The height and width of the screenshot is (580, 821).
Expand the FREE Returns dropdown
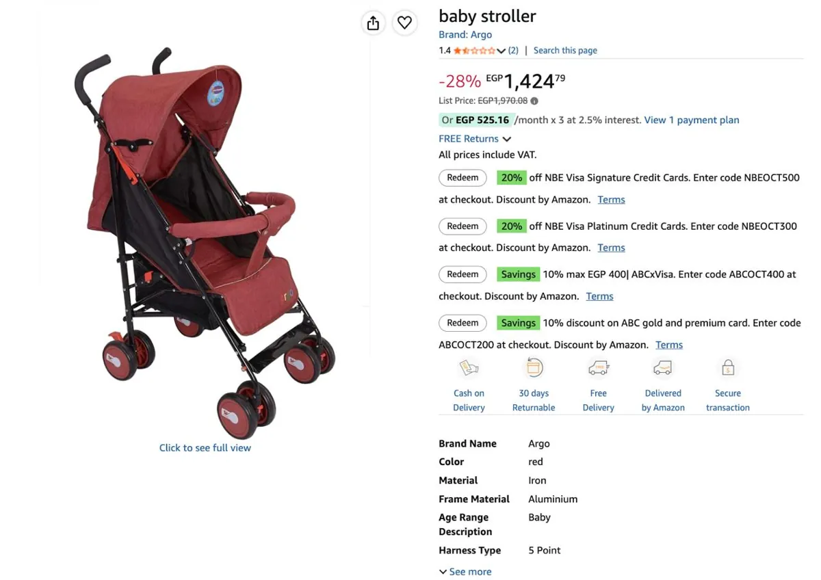pos(507,139)
